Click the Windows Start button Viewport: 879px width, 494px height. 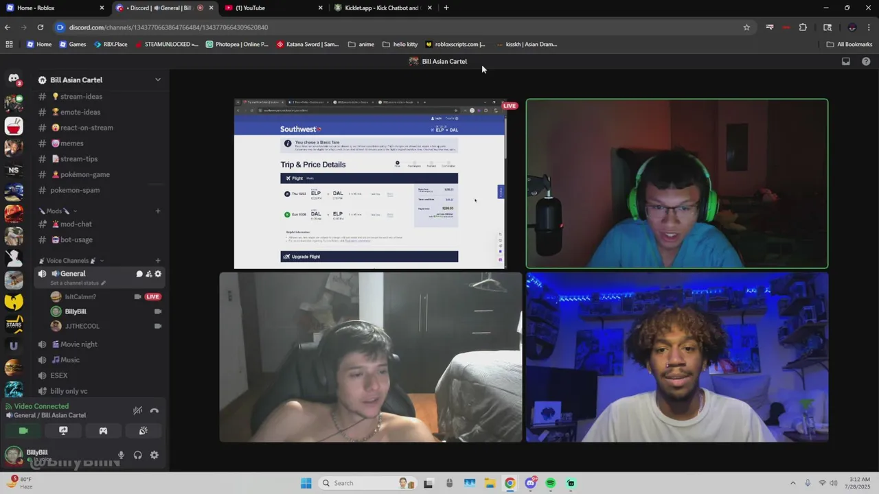click(306, 483)
